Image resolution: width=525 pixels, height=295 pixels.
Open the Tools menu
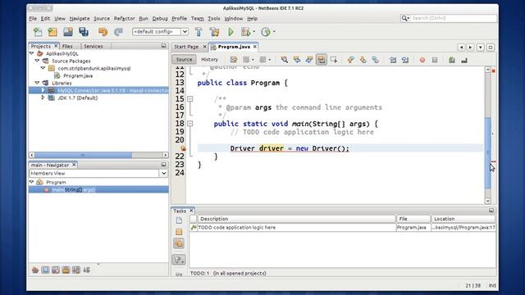(214, 18)
